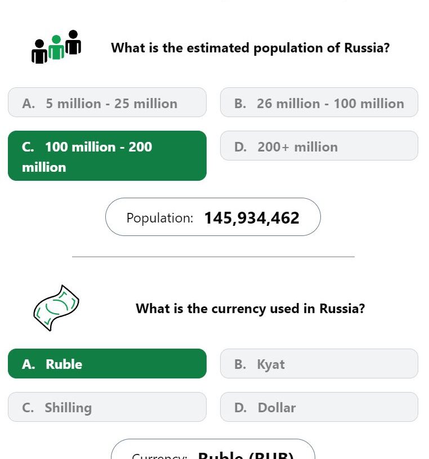This screenshot has width=429, height=459.
Task: Click the rightmost black person figure
Action: [x=73, y=42]
